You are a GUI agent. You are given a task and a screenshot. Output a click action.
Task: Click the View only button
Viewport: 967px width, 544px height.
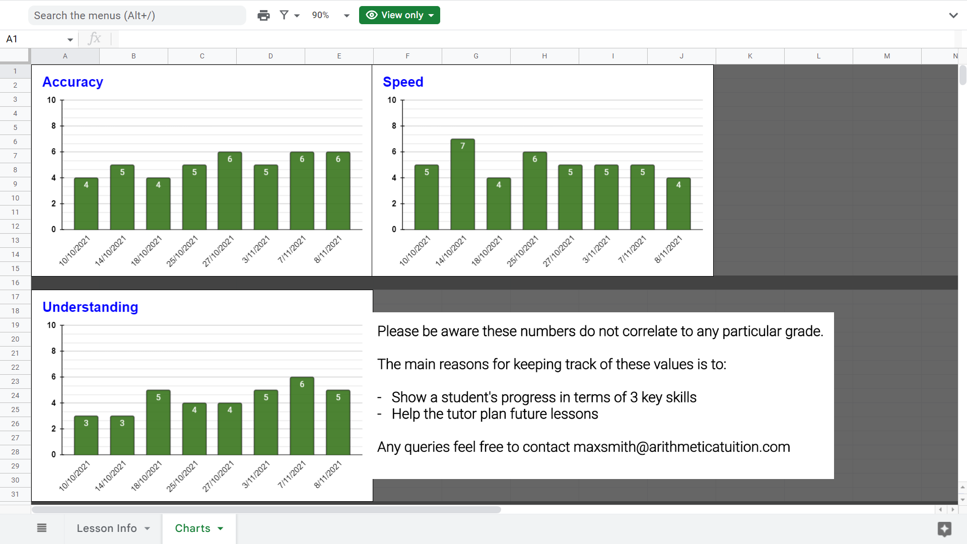pos(398,15)
